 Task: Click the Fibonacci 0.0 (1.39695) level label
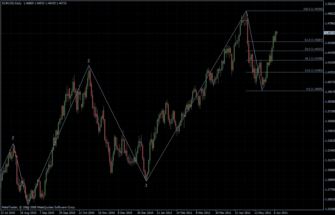315,89
